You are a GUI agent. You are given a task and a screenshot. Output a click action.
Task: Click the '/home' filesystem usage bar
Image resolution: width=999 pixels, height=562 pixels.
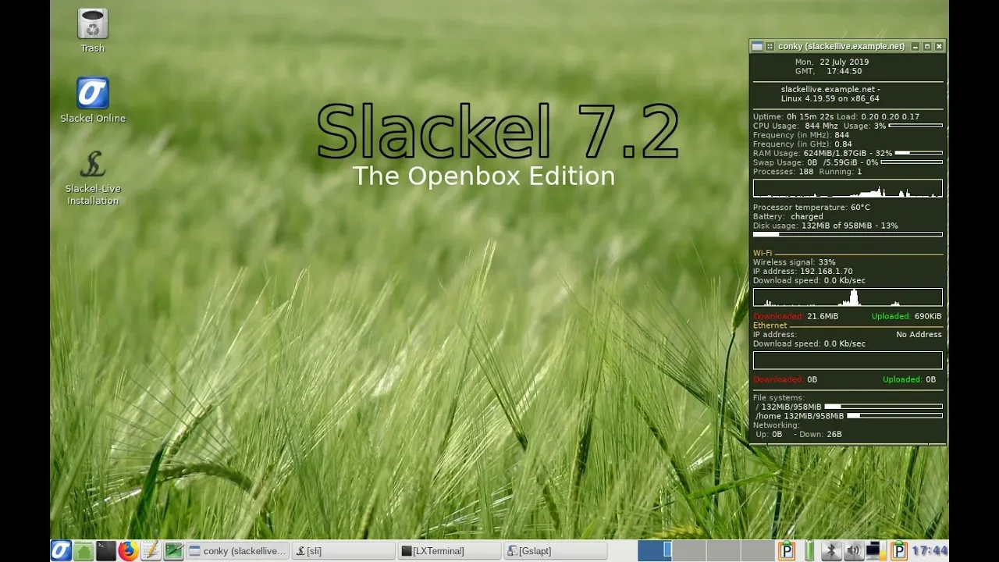(x=894, y=416)
